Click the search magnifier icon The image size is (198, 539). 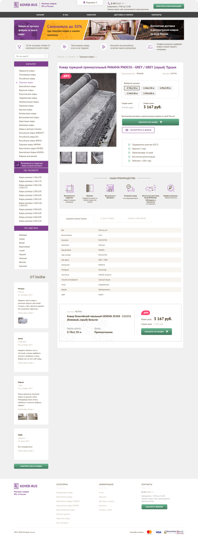pos(45,56)
